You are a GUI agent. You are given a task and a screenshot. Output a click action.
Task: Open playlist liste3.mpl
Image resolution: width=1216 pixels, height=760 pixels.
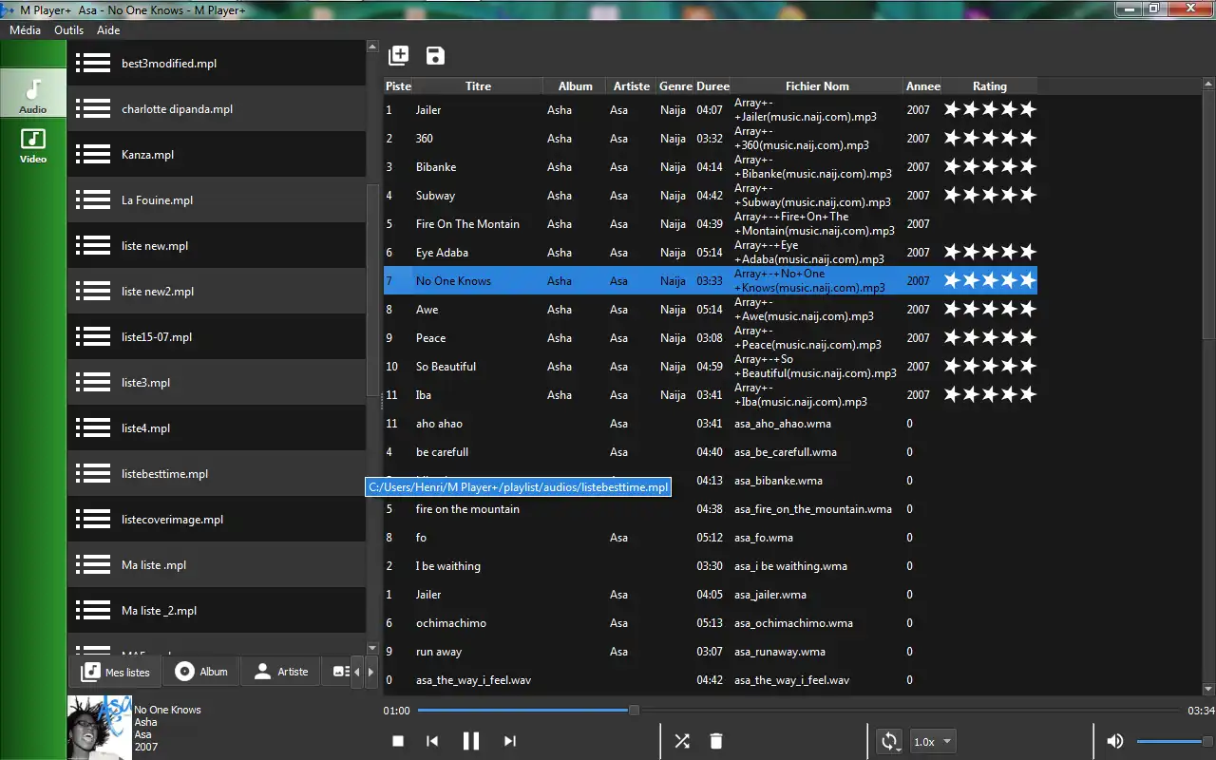point(217,383)
